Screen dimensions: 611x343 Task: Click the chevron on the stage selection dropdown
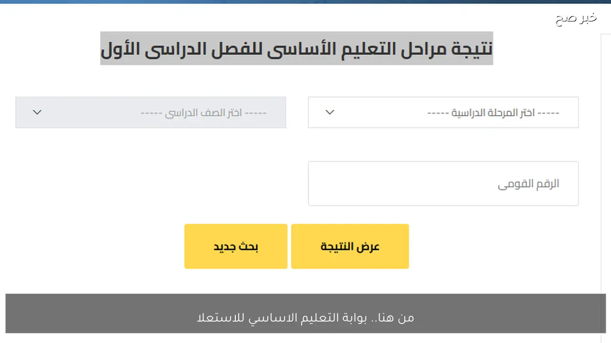(329, 112)
